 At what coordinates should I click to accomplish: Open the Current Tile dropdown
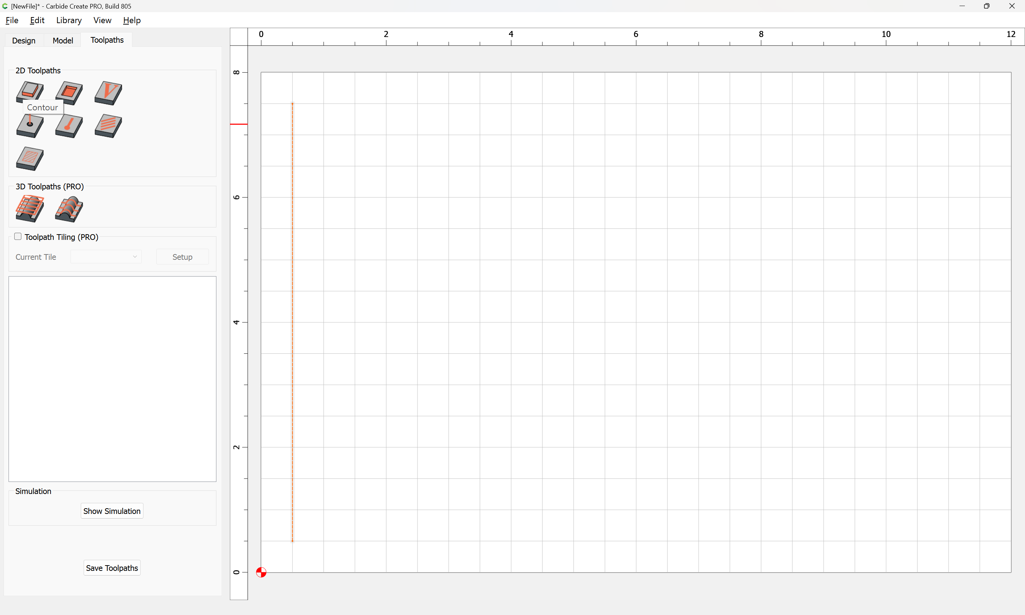click(x=106, y=257)
